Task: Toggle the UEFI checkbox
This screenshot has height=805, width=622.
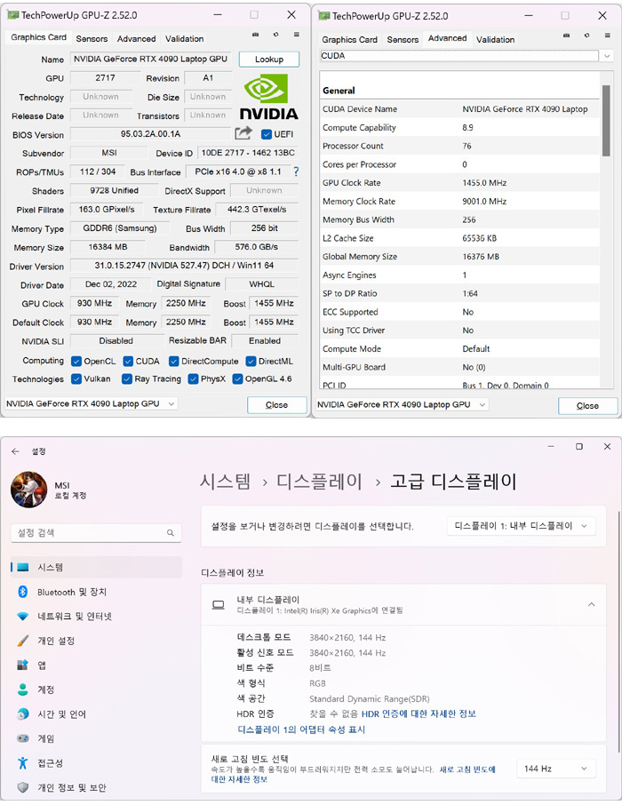Action: tap(266, 134)
